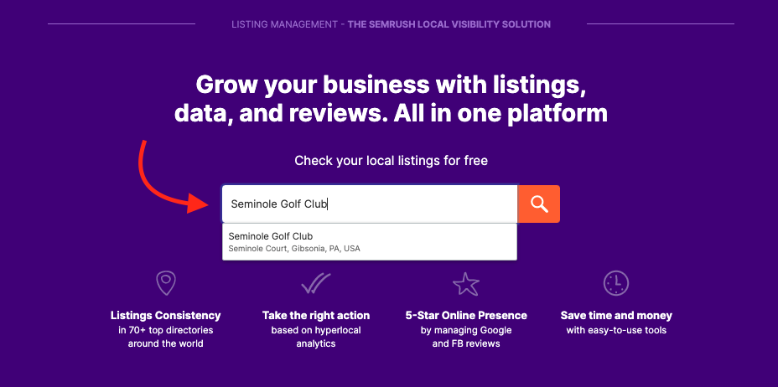Click the Listing Management header label
The image size is (778, 387).
tap(284, 23)
